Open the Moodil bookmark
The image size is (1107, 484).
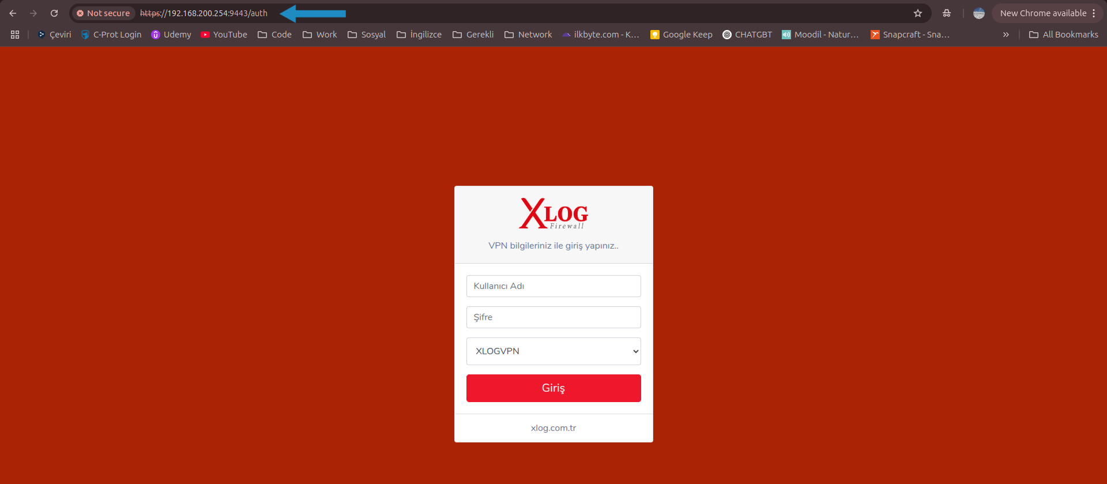click(x=820, y=35)
